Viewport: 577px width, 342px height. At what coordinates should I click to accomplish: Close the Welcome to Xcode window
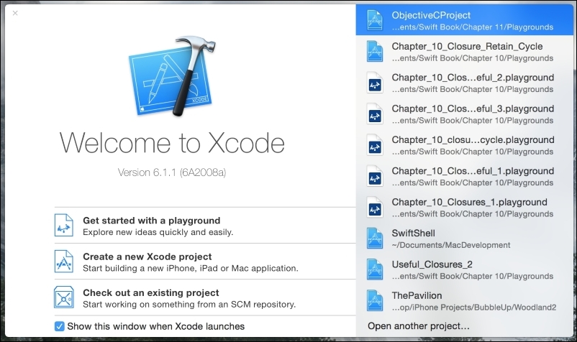click(x=15, y=13)
